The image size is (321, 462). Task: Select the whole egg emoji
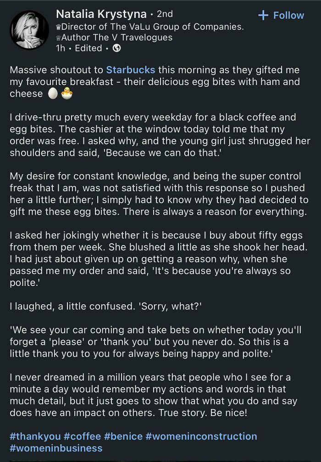tap(52, 93)
